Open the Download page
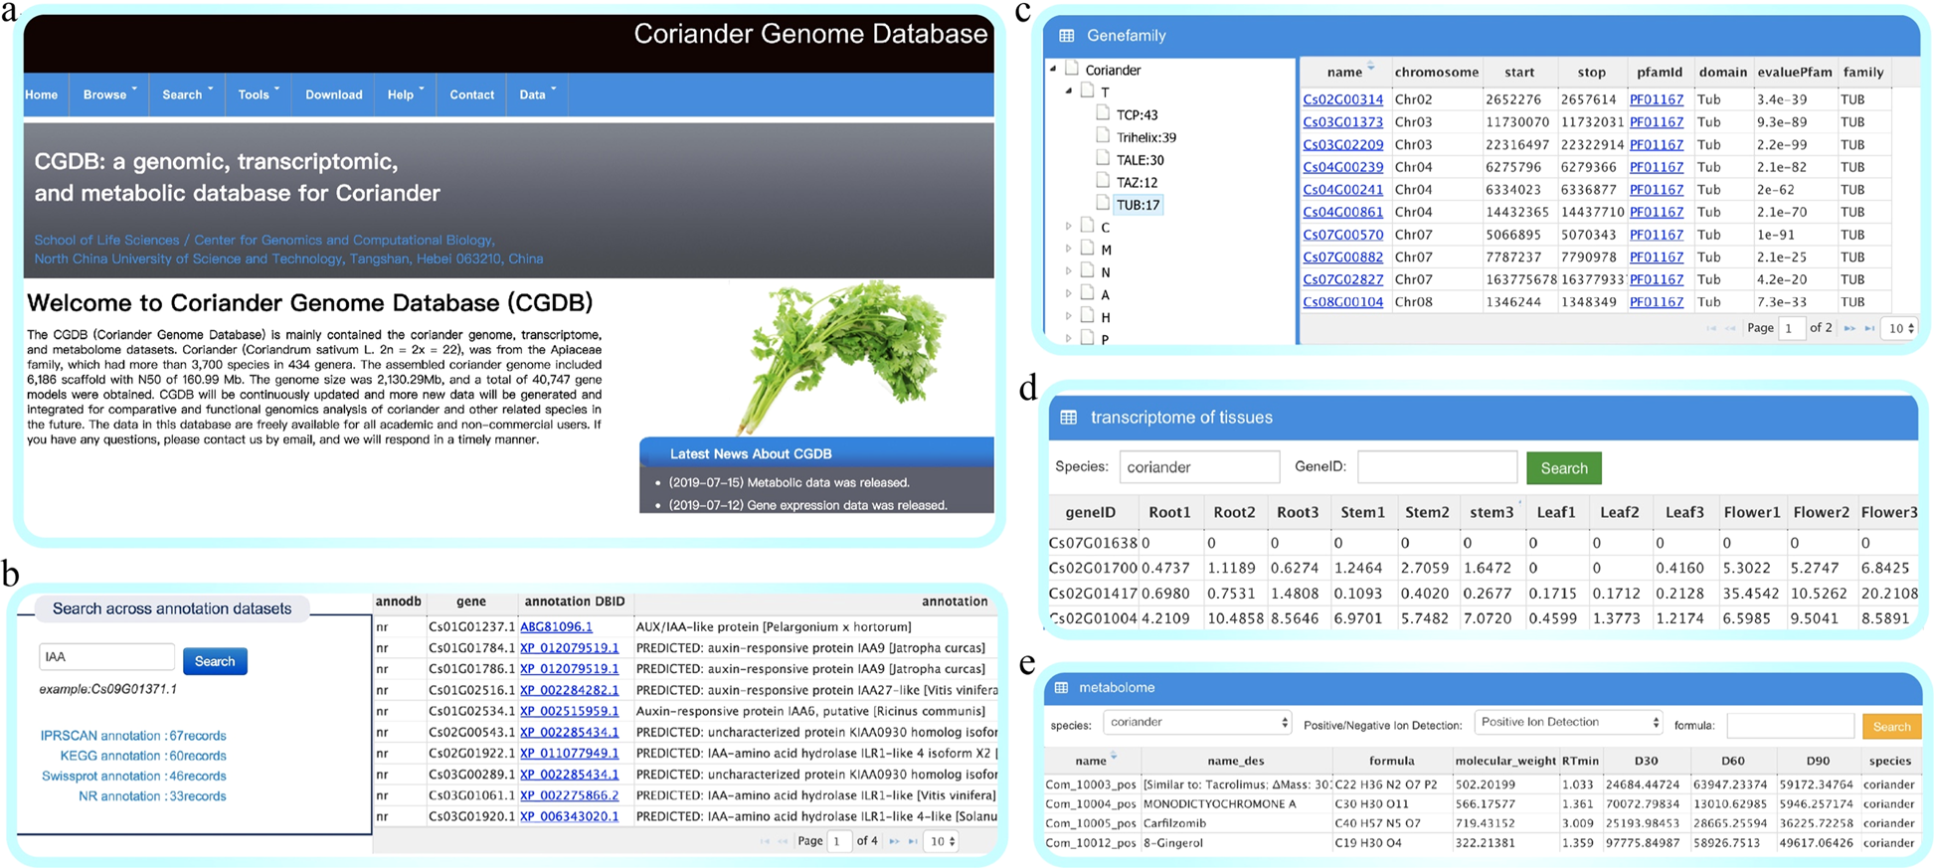The image size is (1934, 868). click(334, 94)
